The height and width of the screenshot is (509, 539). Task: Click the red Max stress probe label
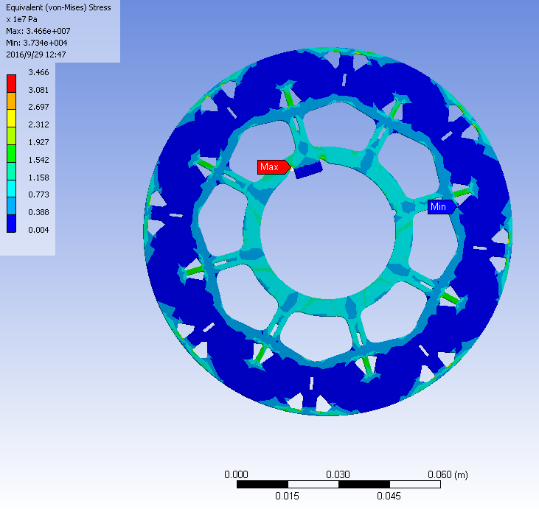(x=274, y=167)
